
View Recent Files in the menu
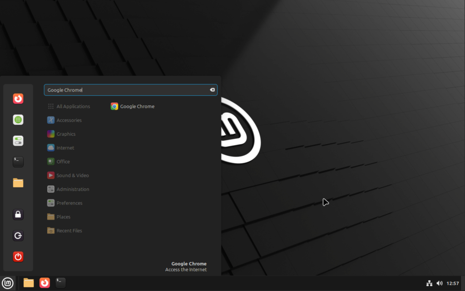(69, 231)
